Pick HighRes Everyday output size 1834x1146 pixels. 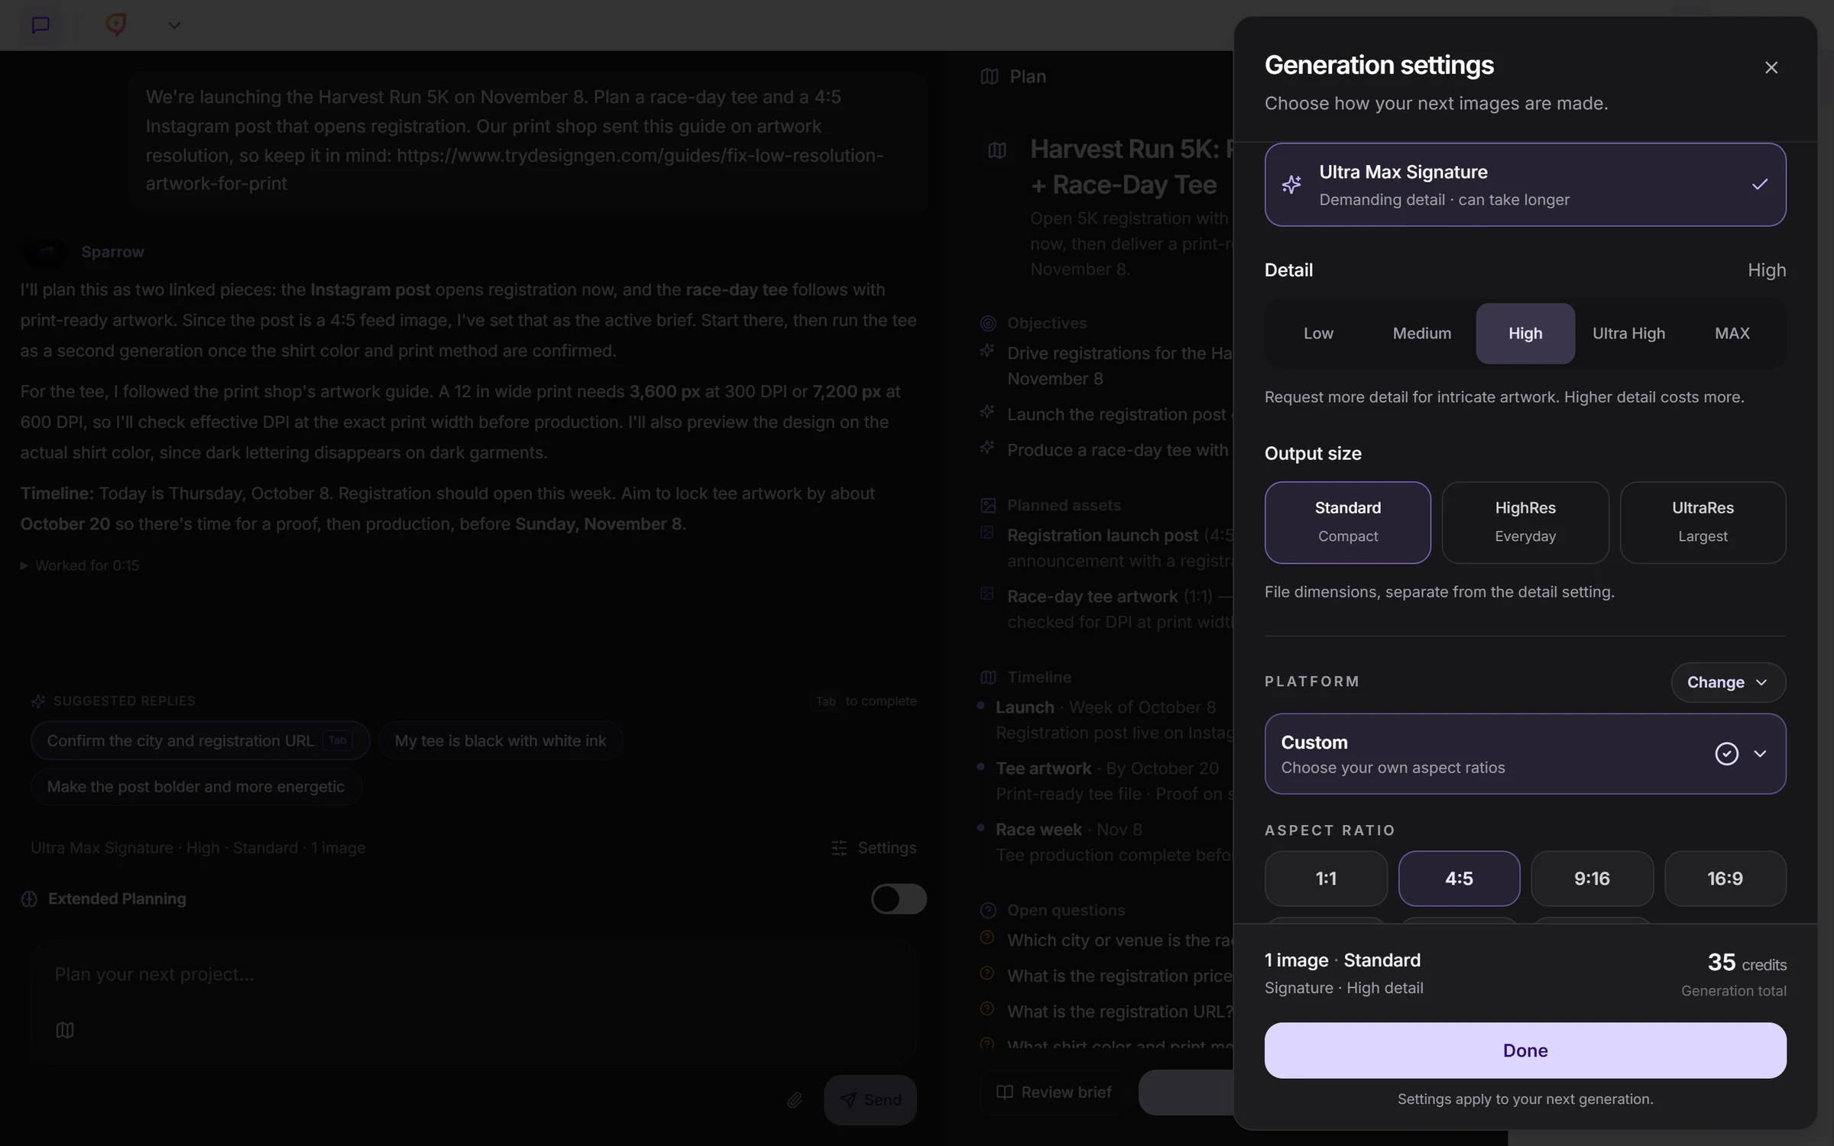(1525, 522)
